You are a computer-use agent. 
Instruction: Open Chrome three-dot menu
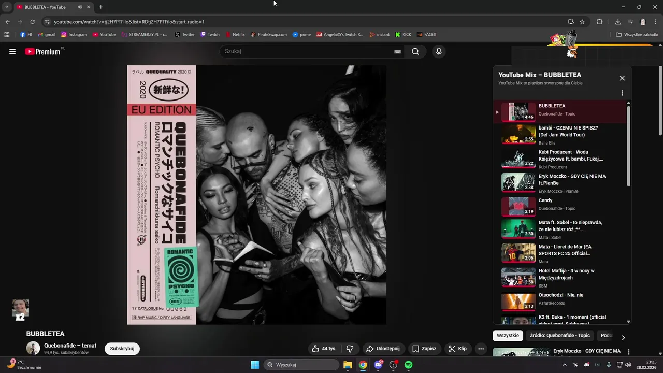(x=655, y=22)
